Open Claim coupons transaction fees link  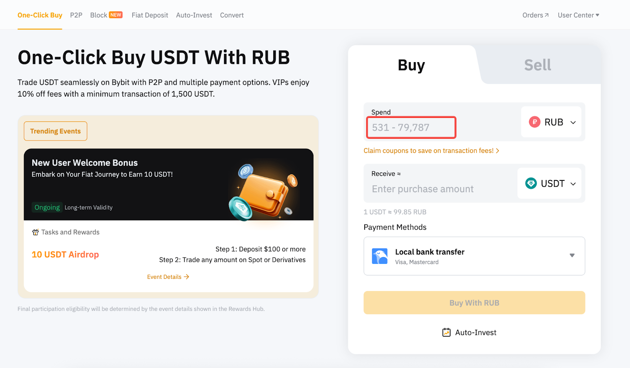[431, 151]
